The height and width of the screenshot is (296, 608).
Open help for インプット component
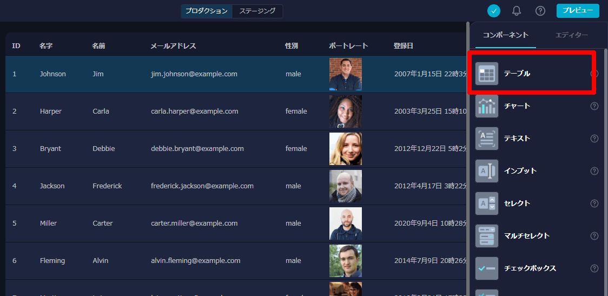(594, 171)
